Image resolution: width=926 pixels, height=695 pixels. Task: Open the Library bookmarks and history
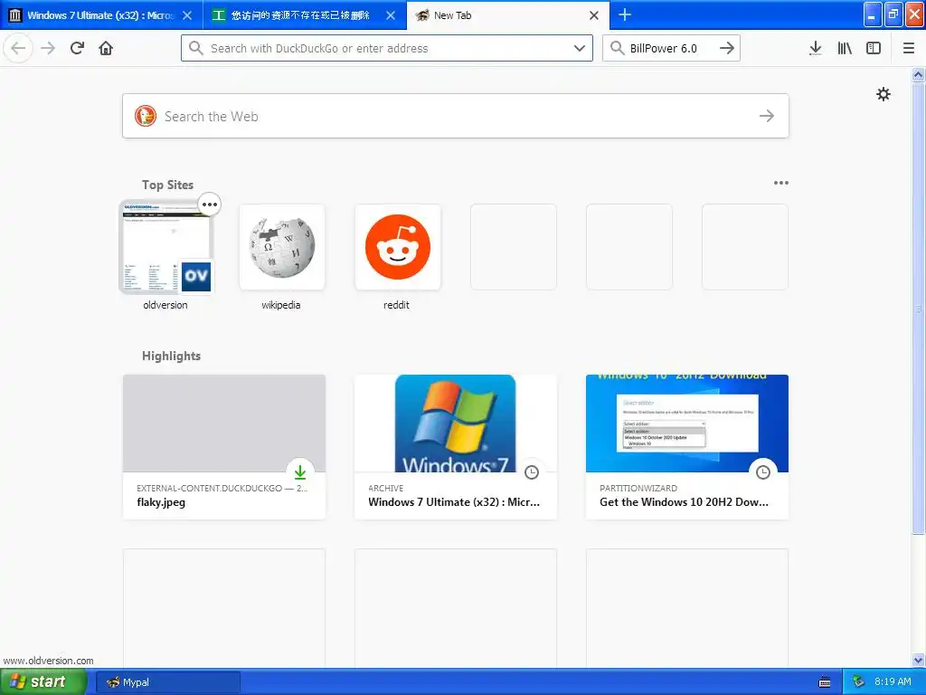pos(845,48)
